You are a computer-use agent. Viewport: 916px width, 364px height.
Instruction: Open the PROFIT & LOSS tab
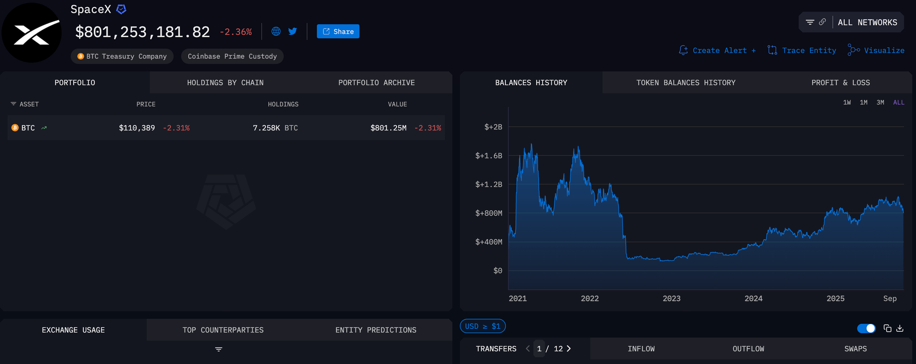pyautogui.click(x=840, y=83)
